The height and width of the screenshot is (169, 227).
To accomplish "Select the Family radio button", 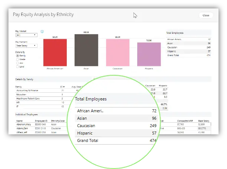I will [17, 56].
